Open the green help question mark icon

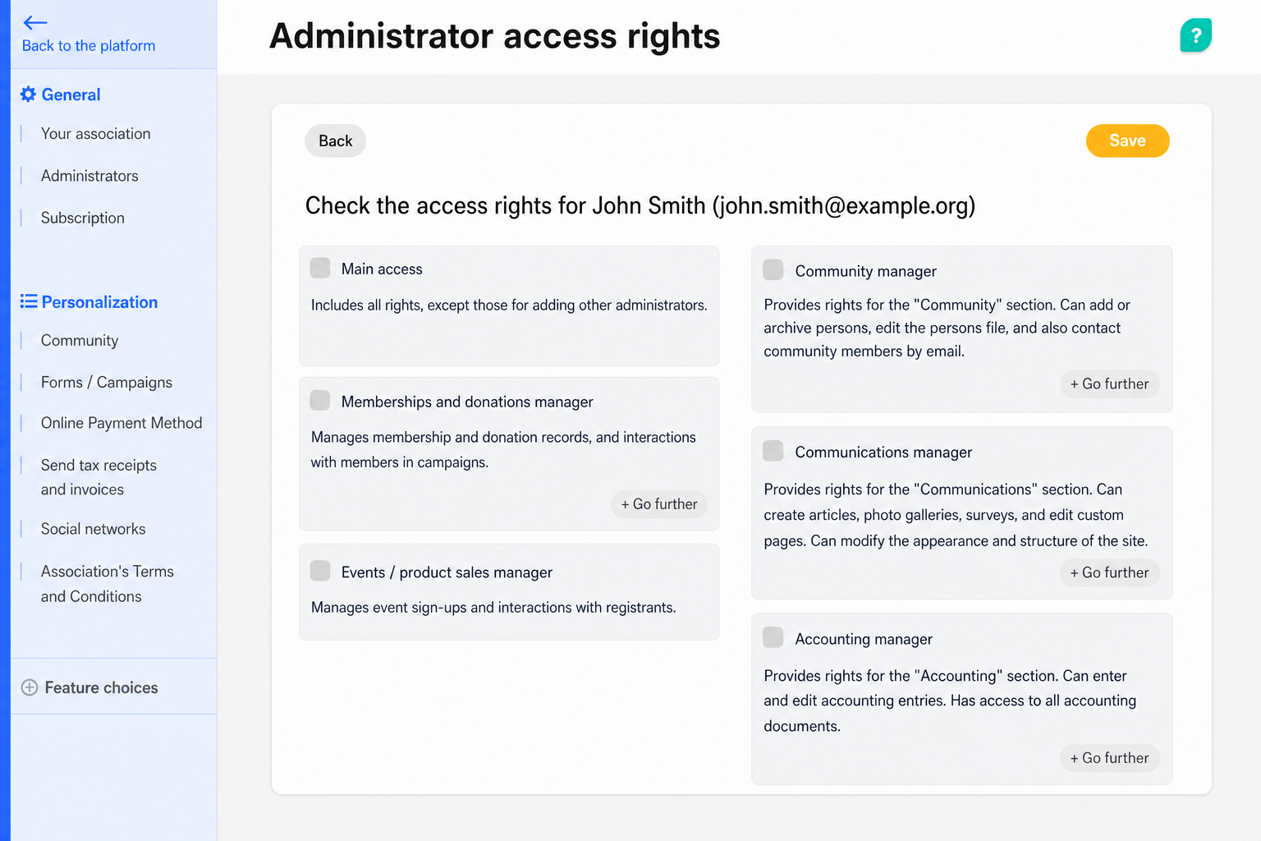click(1196, 35)
